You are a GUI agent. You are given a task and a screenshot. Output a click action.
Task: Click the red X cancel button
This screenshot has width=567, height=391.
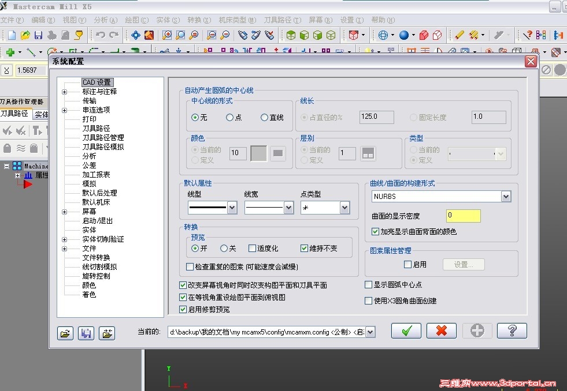click(442, 330)
